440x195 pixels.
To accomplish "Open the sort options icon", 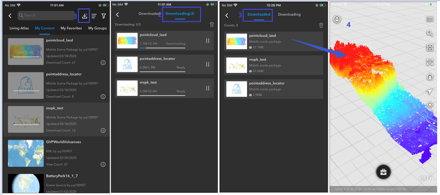I will click(x=94, y=16).
